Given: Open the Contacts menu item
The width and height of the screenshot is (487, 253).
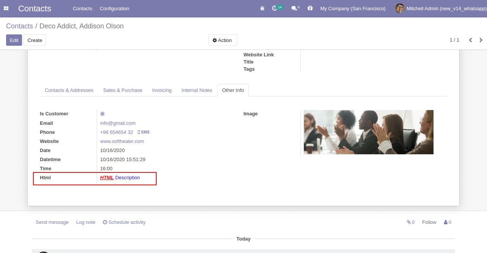Looking at the screenshot, I should coord(82,8).
